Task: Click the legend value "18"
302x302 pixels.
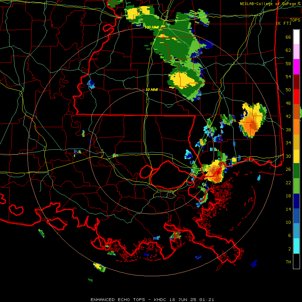Action: (288, 196)
